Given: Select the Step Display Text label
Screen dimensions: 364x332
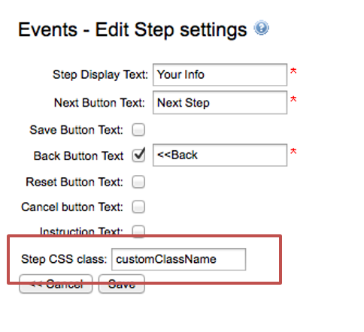Looking at the screenshot, I should (x=100, y=74).
